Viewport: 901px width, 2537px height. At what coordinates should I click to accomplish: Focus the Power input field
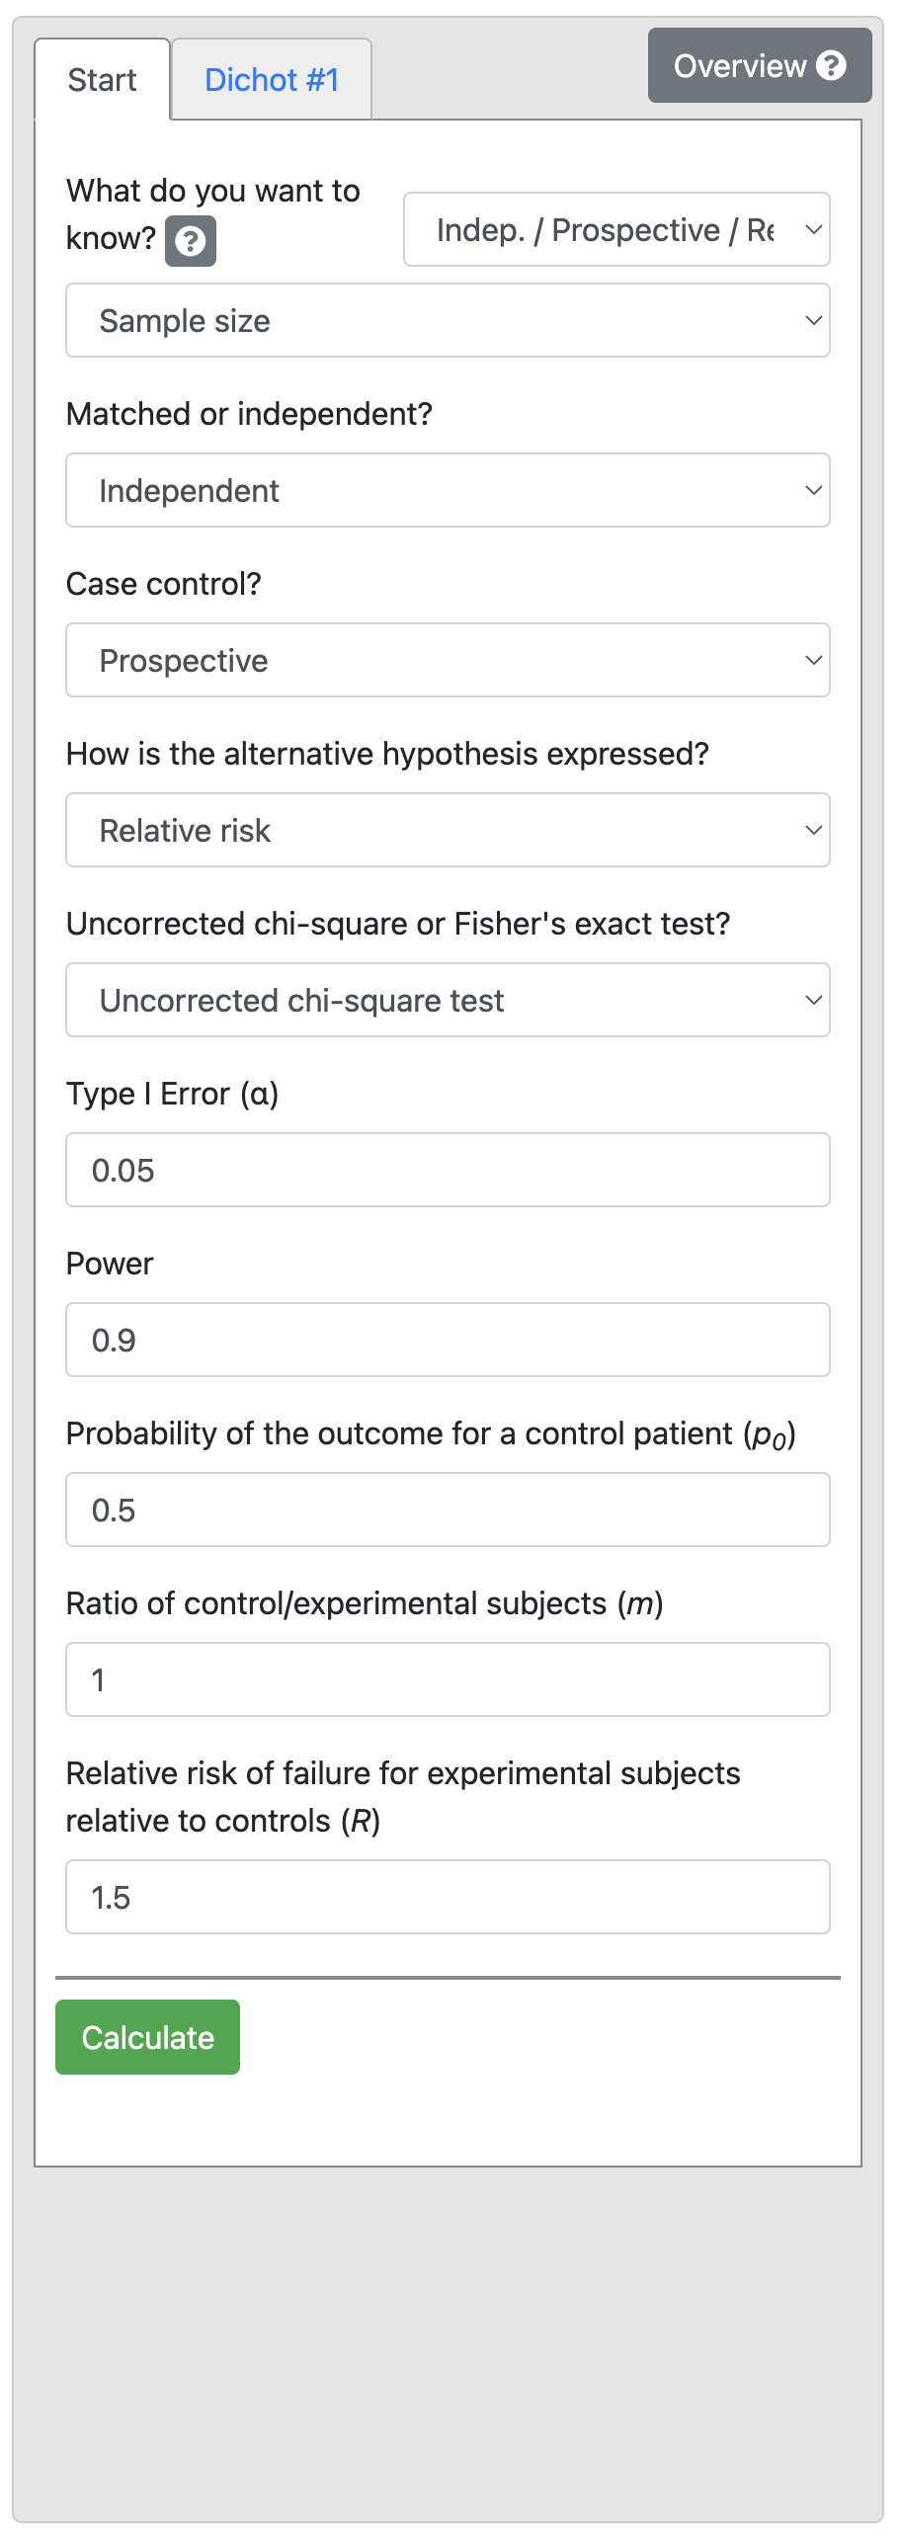pos(447,1341)
